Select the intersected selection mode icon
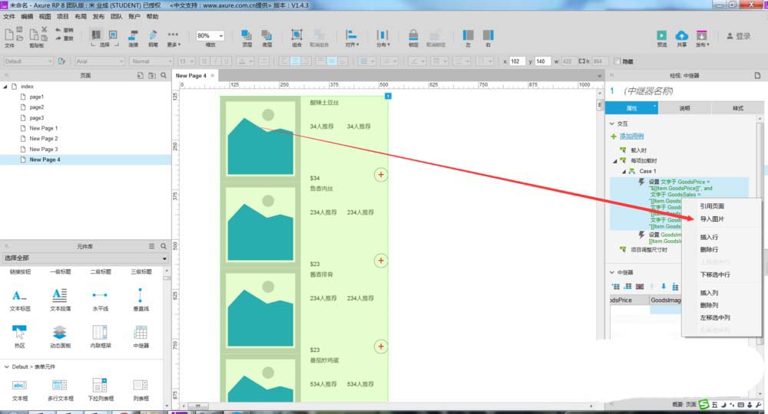This screenshot has height=414, width=768. click(96, 34)
